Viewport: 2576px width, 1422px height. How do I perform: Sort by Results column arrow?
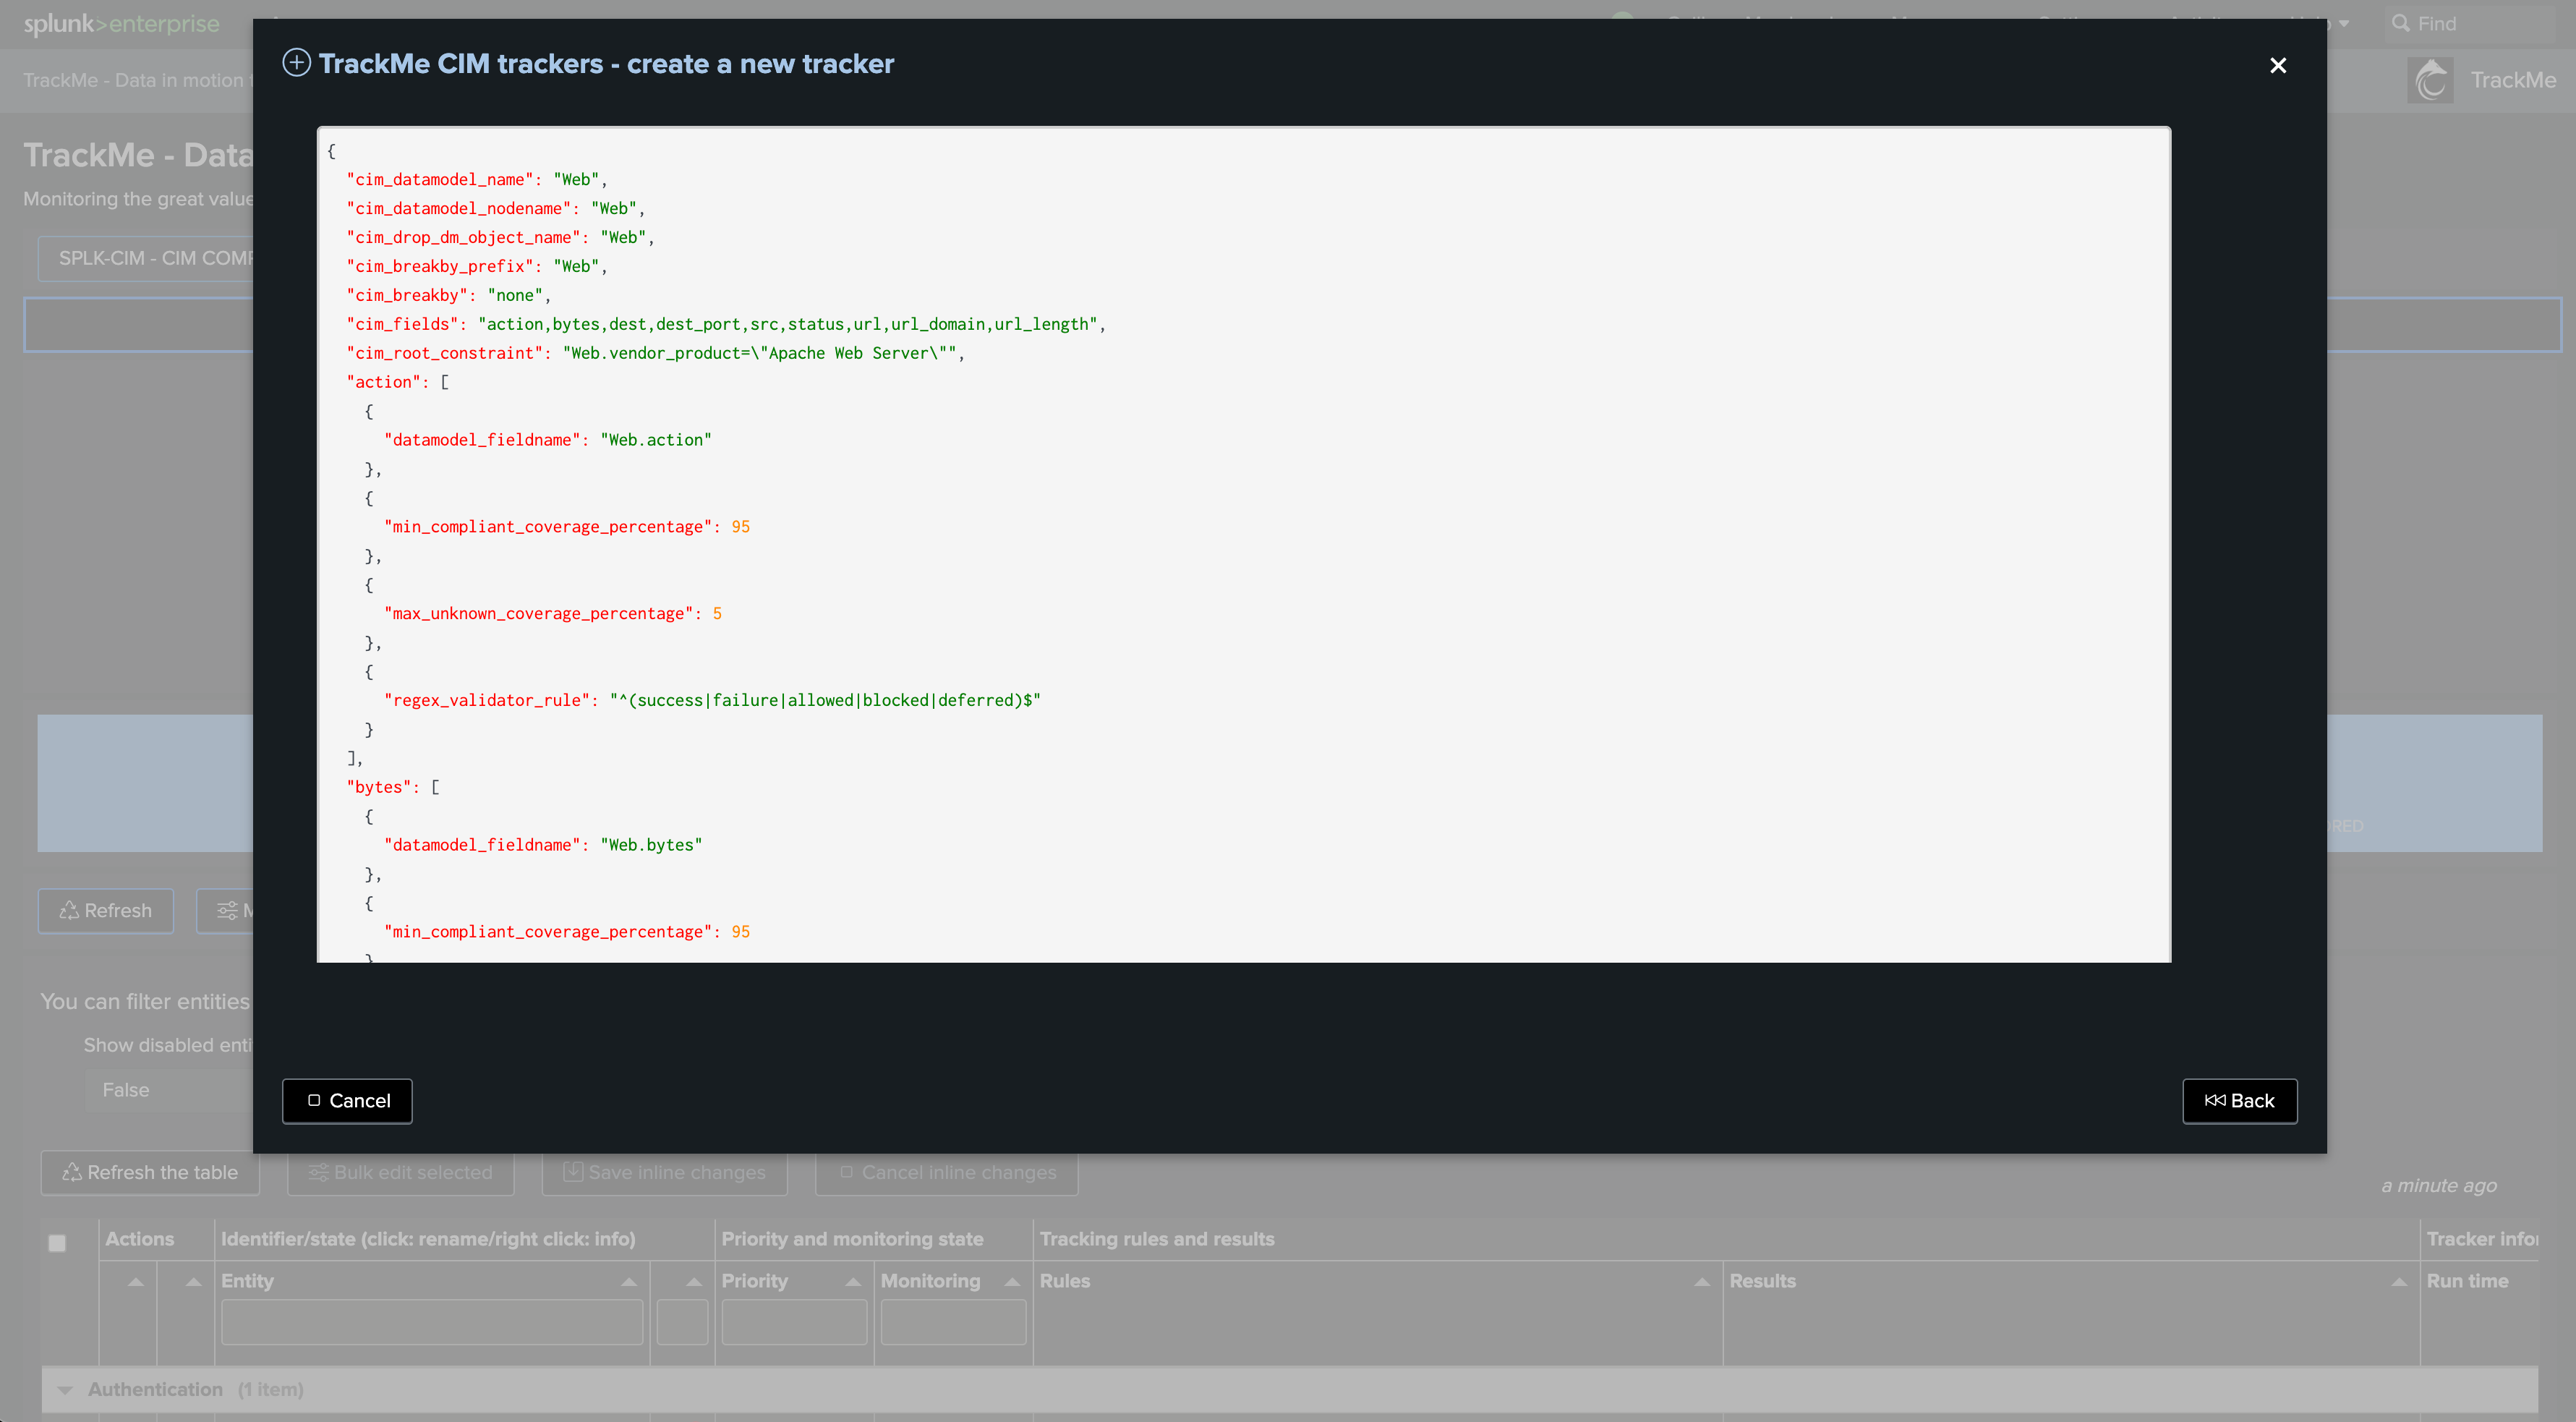2399,1281
